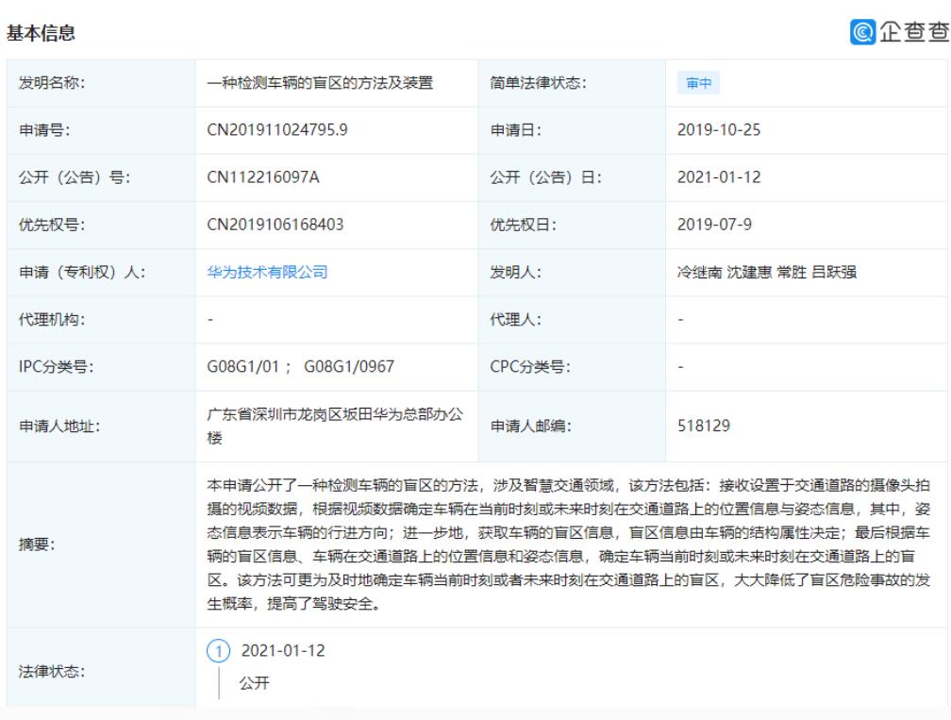This screenshot has width=951, height=720.
Task: Click the 简单法律状态 label cell
Action: coord(572,83)
